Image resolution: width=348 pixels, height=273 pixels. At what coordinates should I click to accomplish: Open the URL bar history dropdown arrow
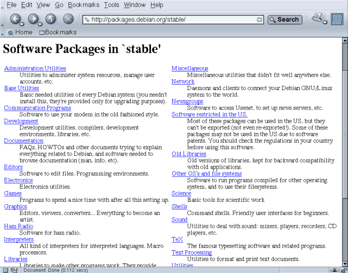[x=260, y=20]
